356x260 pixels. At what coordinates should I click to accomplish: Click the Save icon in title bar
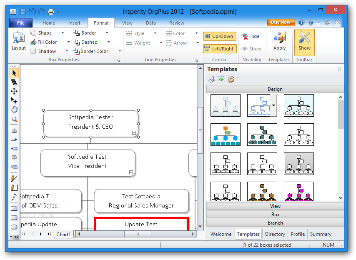(23, 11)
